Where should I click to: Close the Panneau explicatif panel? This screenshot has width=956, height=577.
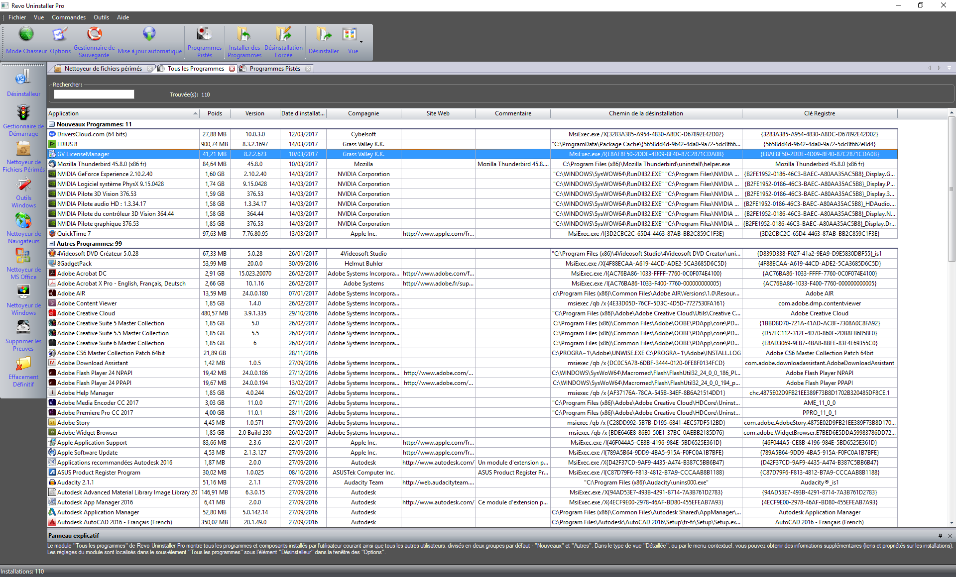click(950, 536)
